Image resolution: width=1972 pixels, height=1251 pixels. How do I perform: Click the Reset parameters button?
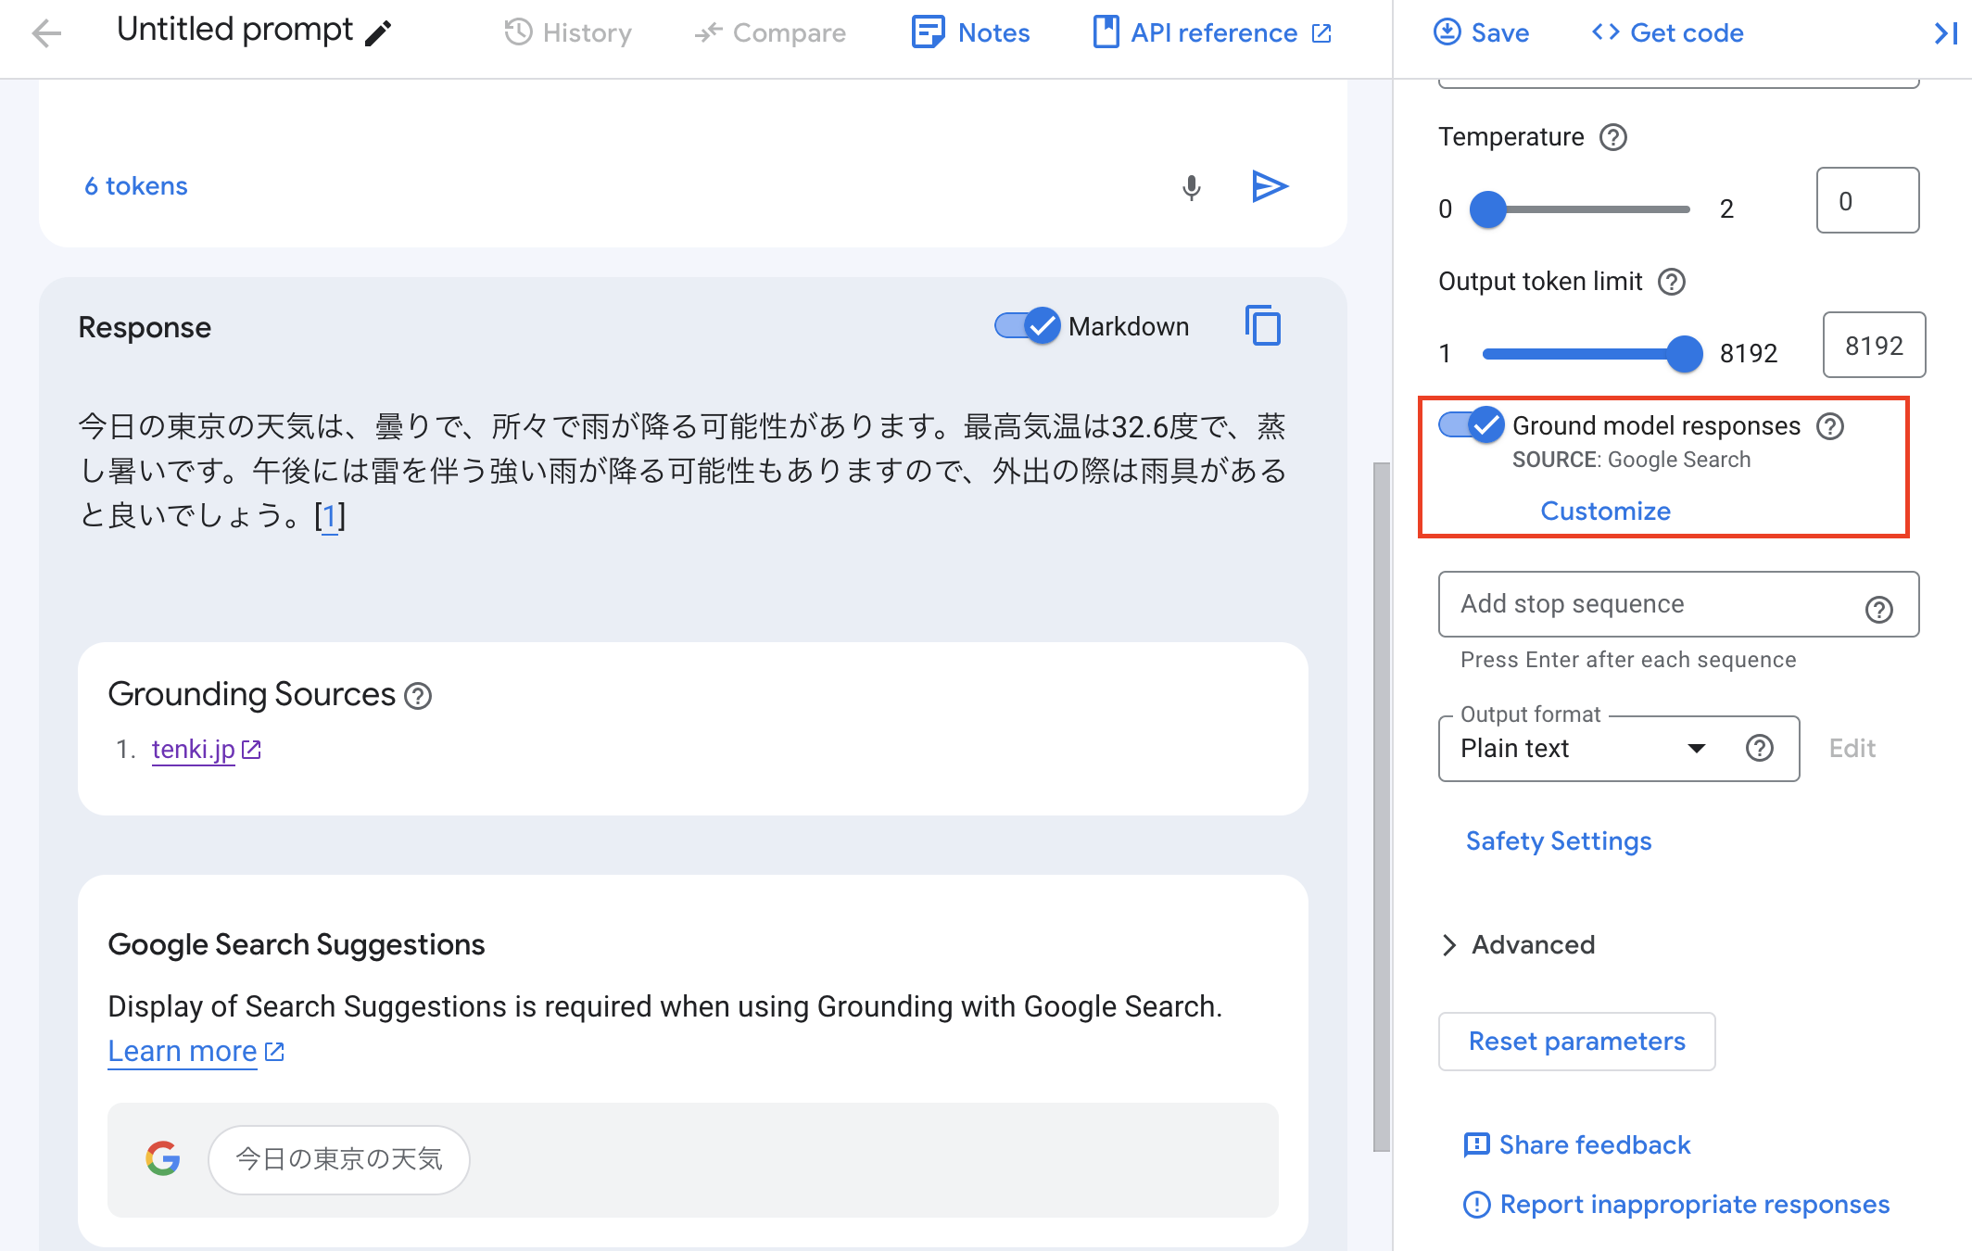click(x=1576, y=1042)
